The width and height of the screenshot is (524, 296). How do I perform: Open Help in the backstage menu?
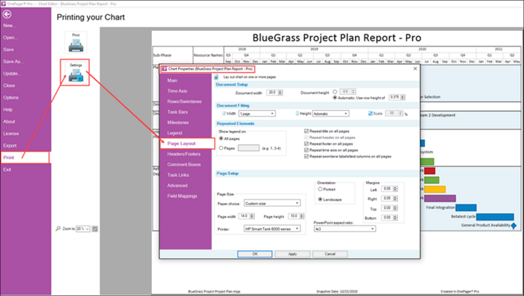(8, 109)
